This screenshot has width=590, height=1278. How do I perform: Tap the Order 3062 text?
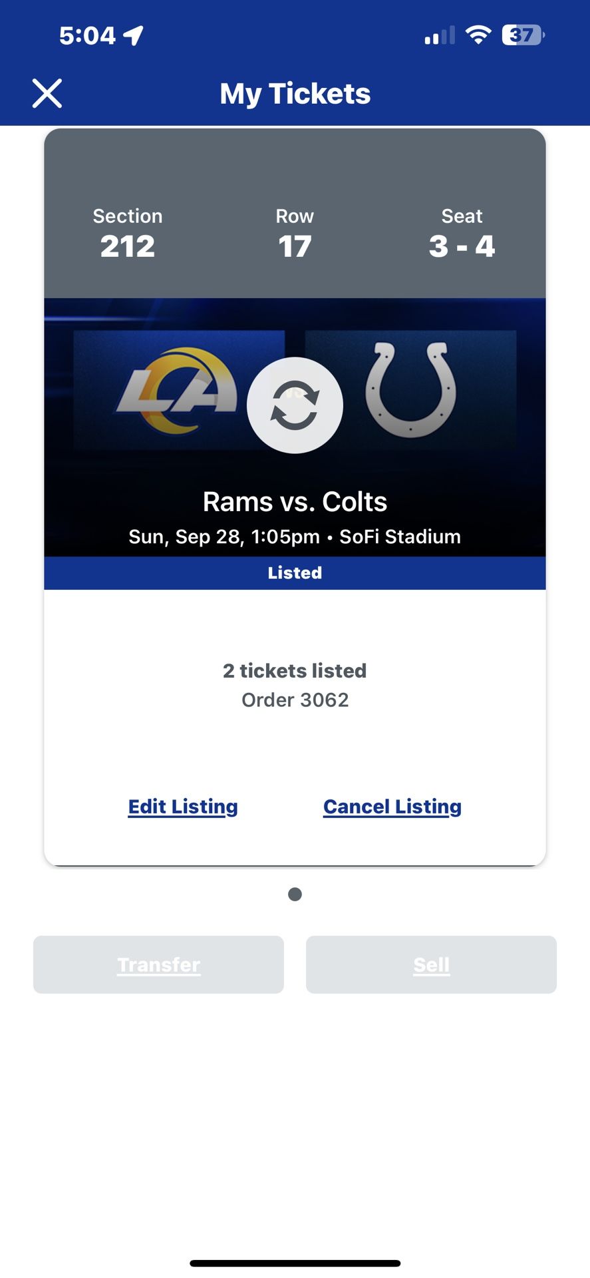295,700
